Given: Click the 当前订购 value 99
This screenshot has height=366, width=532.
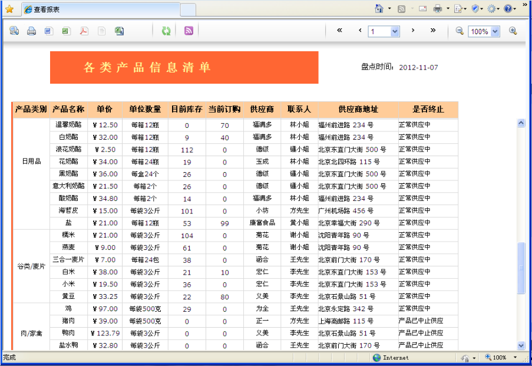Looking at the screenshot, I should tap(224, 223).
